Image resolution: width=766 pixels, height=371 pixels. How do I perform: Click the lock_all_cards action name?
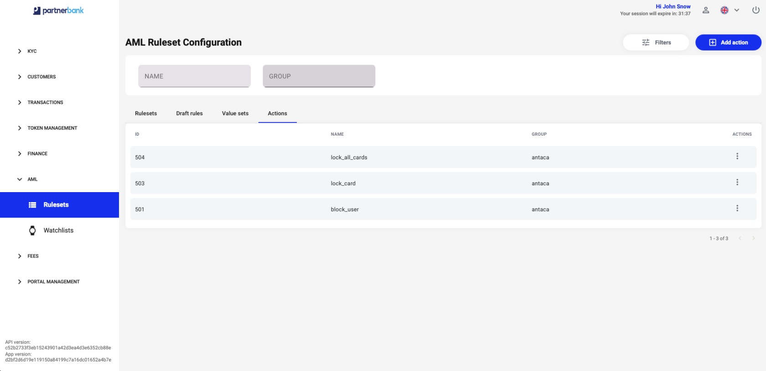coord(349,158)
